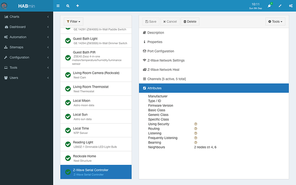Open the notifications plug icon with badge
296x185 pixels.
(269, 6)
